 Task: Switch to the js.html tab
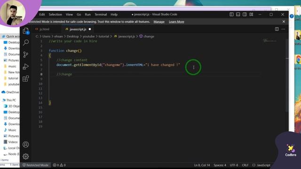[x=45, y=29]
